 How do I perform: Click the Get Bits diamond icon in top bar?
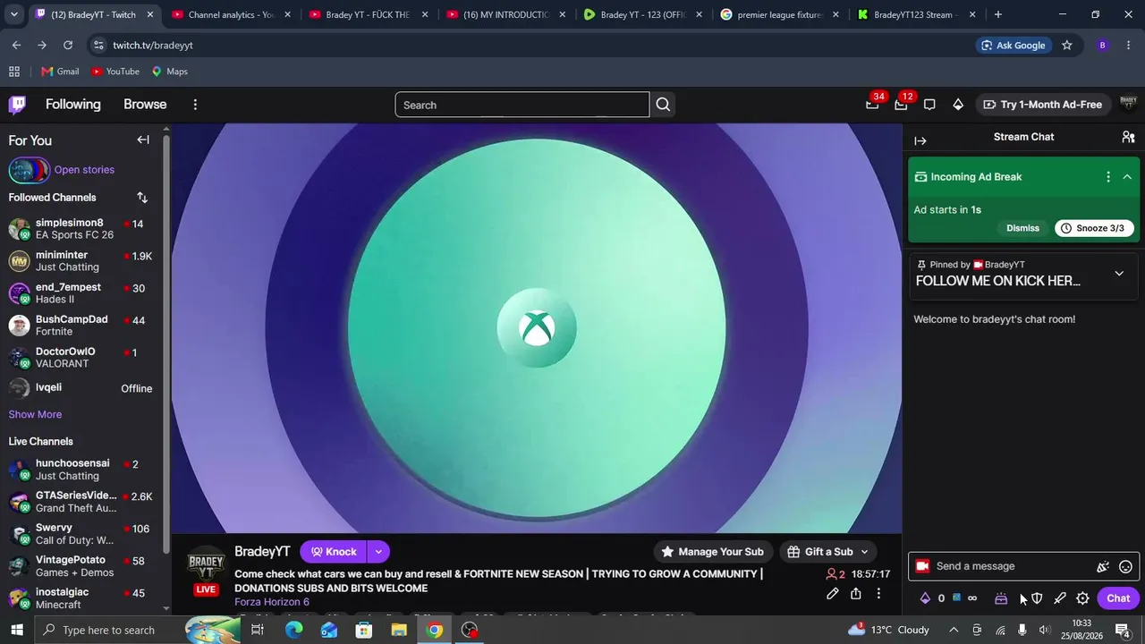click(958, 105)
